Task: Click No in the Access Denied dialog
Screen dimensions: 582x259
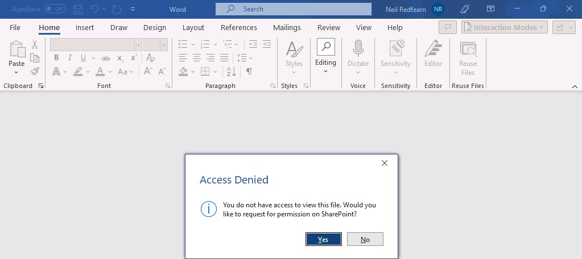Action: 365,239
